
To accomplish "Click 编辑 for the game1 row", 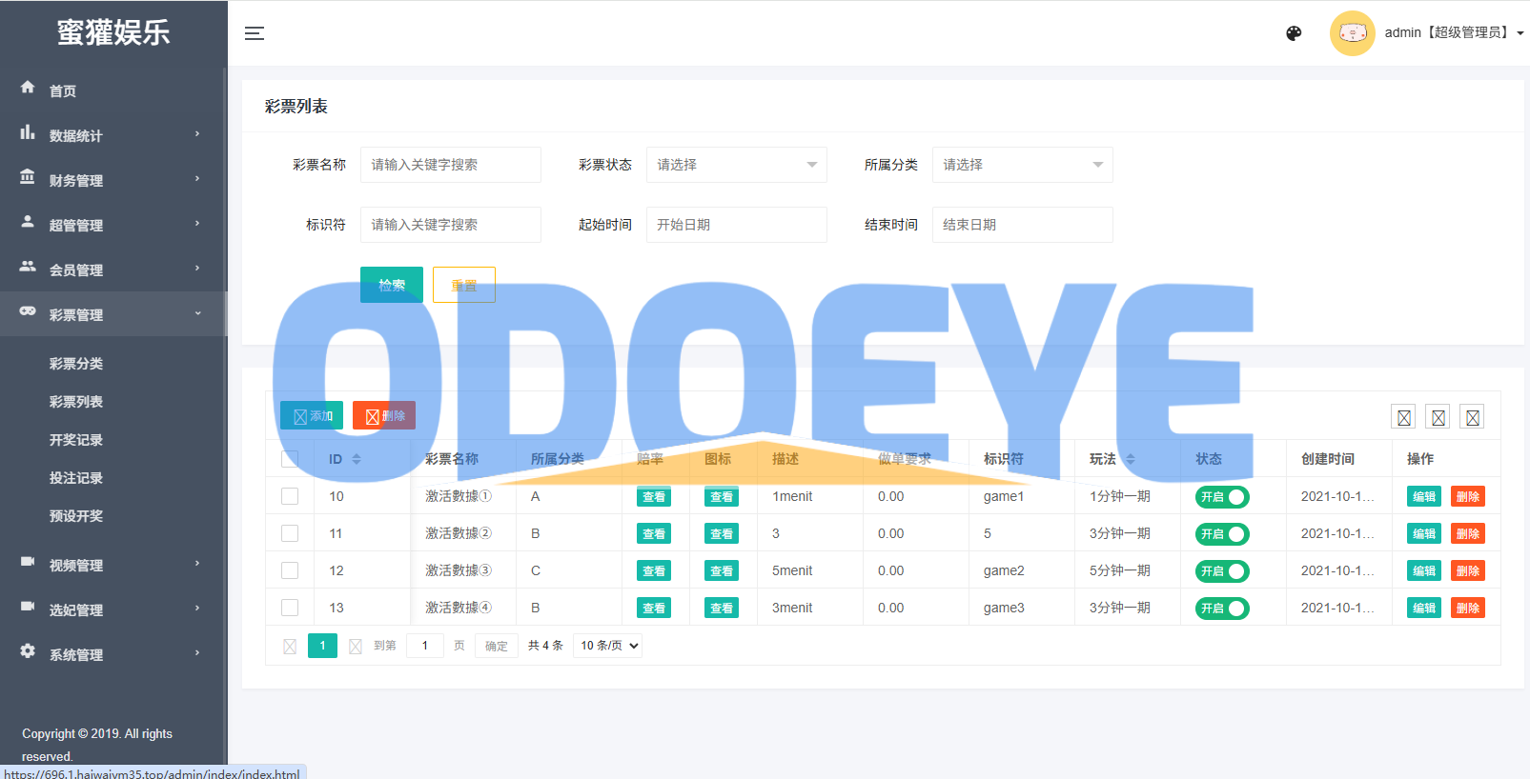I will [x=1424, y=496].
